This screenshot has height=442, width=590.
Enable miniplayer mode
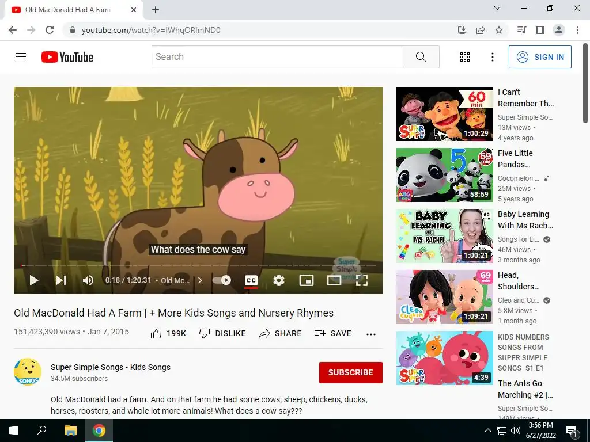point(307,280)
